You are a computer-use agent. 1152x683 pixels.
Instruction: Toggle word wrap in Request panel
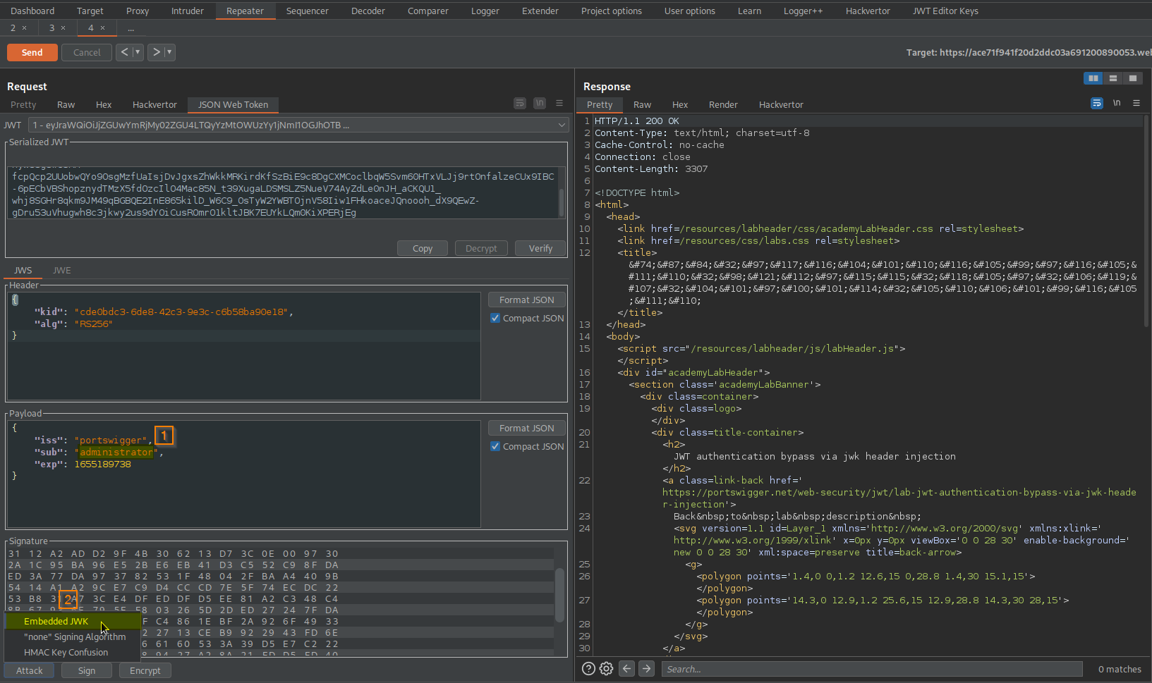(x=520, y=104)
